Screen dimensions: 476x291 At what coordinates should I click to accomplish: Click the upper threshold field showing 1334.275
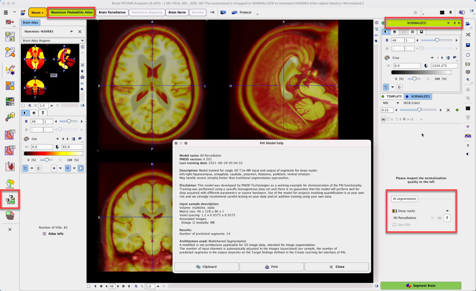click(444, 66)
